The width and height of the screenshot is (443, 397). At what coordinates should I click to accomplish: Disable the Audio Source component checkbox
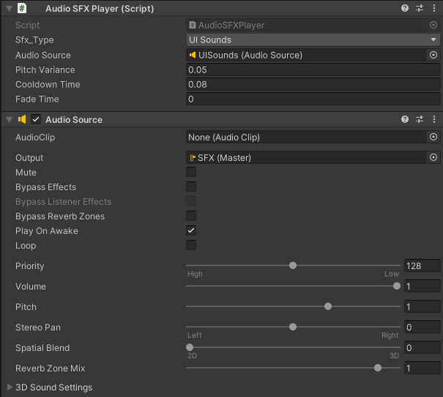36,119
